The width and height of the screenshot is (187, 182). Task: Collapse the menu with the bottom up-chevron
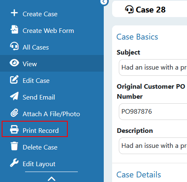(x=51, y=179)
